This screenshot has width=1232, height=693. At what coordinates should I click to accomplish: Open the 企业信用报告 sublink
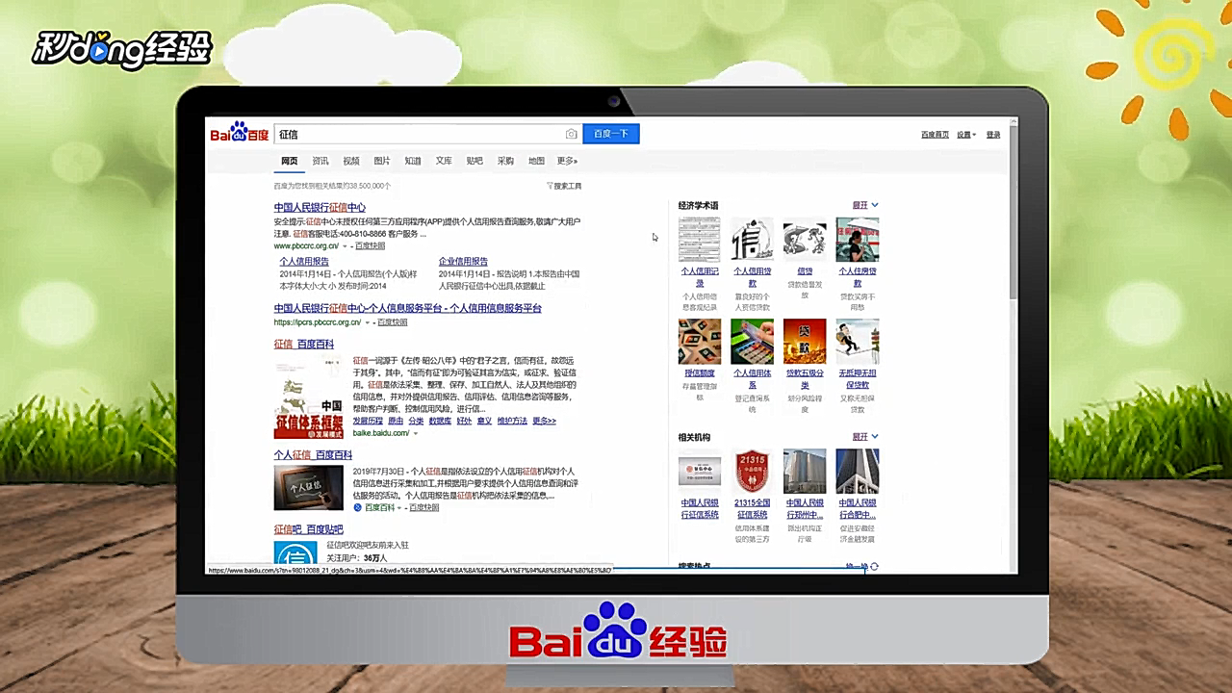[x=463, y=262]
